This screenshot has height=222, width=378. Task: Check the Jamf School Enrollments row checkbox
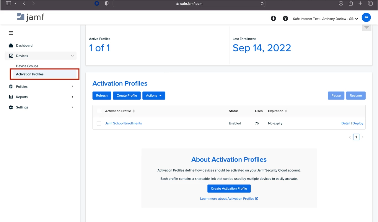[x=99, y=124]
